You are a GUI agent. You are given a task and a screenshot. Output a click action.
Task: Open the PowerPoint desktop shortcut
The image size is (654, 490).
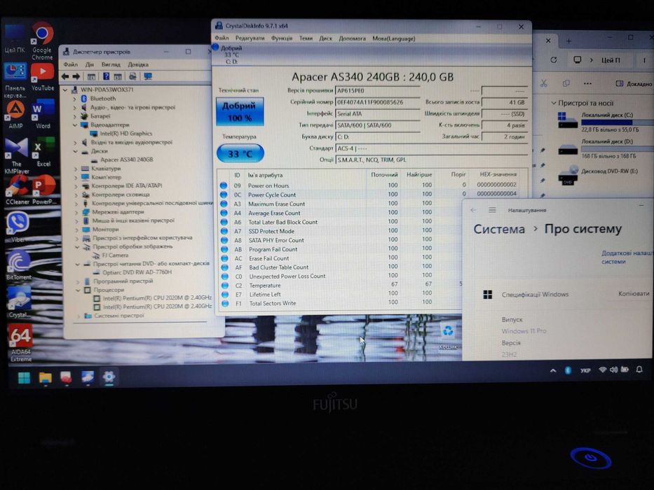[43, 190]
